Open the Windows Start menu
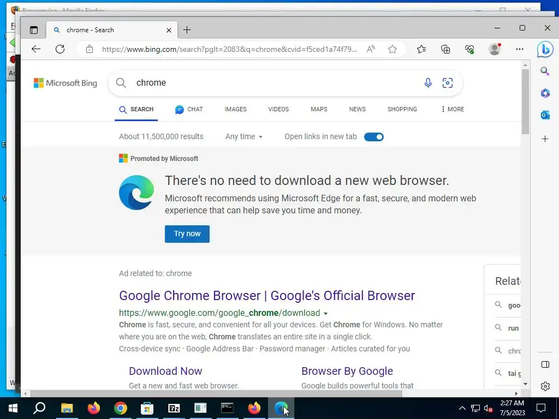The width and height of the screenshot is (559, 419). [x=13, y=408]
